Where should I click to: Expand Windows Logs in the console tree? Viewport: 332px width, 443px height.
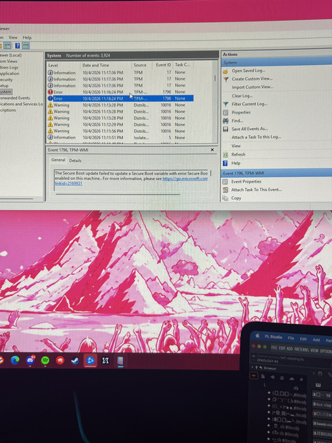[x=9, y=67]
